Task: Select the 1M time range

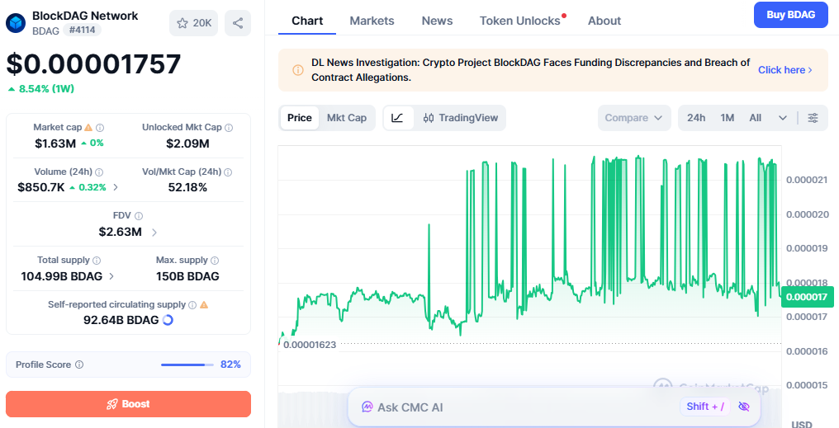Action: point(728,118)
